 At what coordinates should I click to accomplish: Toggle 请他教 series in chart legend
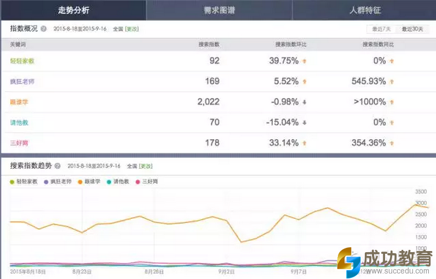(x=110, y=181)
